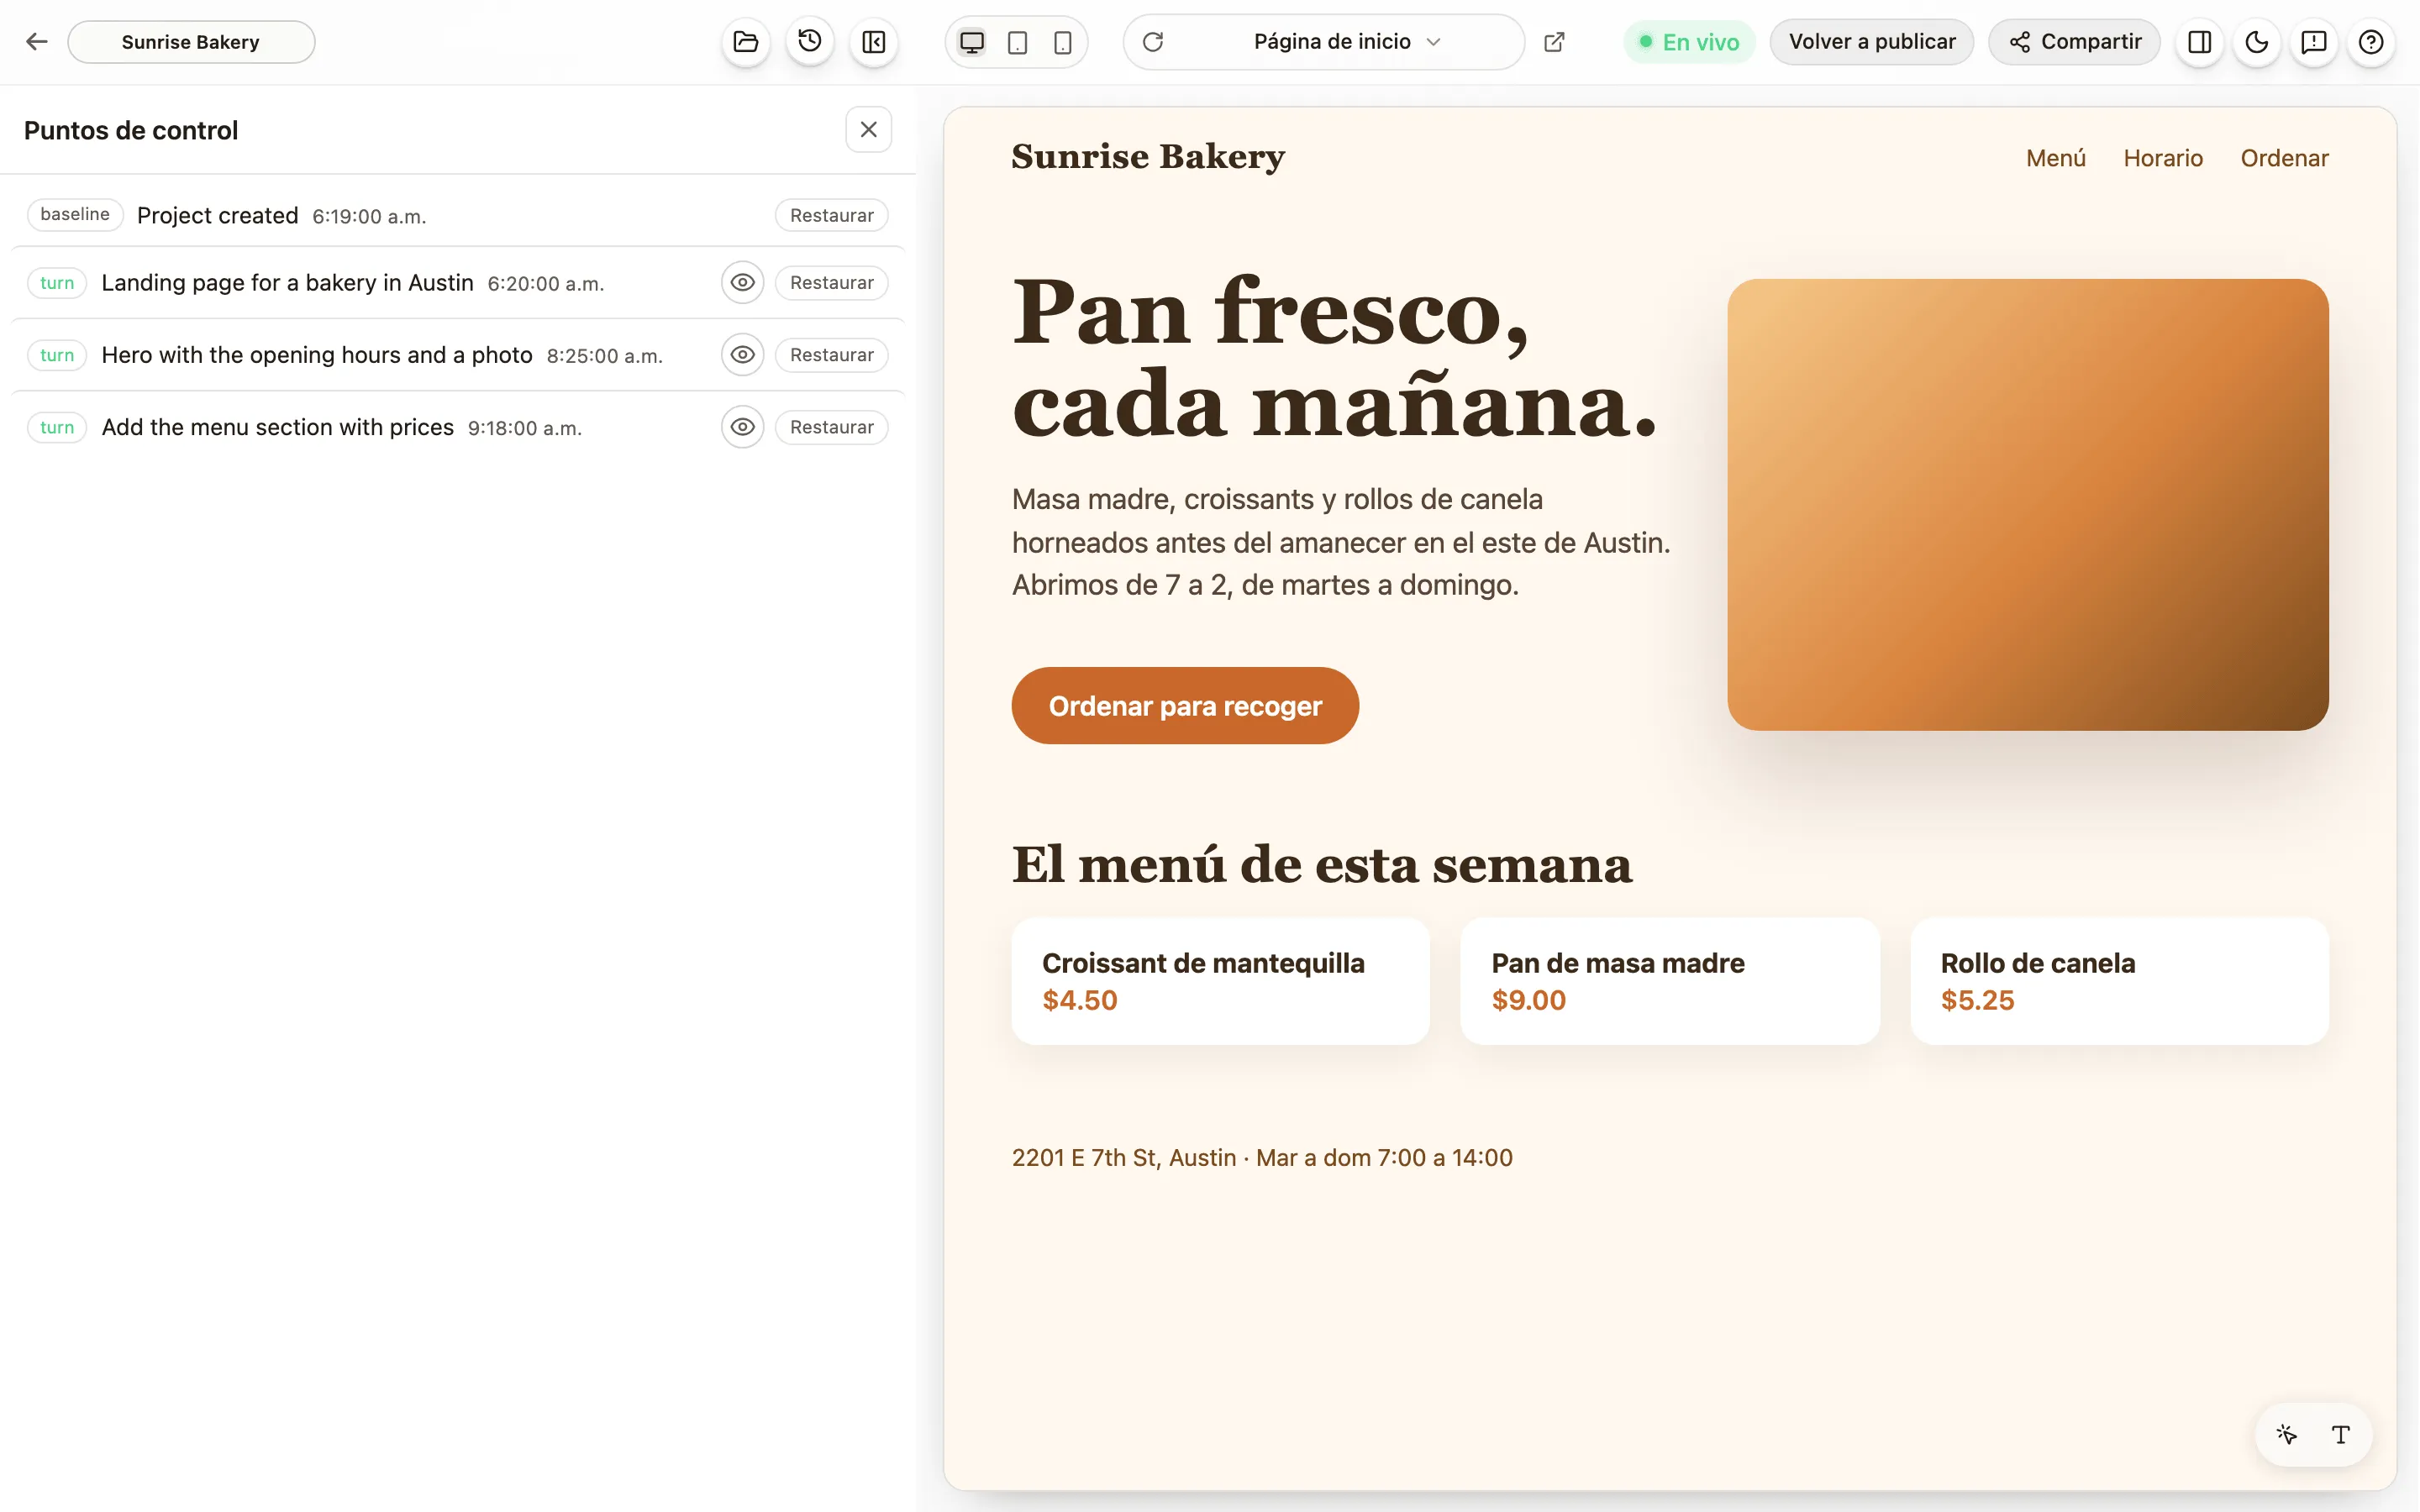Open the Página de inicio page dropdown
2420x1512 pixels.
click(1346, 42)
